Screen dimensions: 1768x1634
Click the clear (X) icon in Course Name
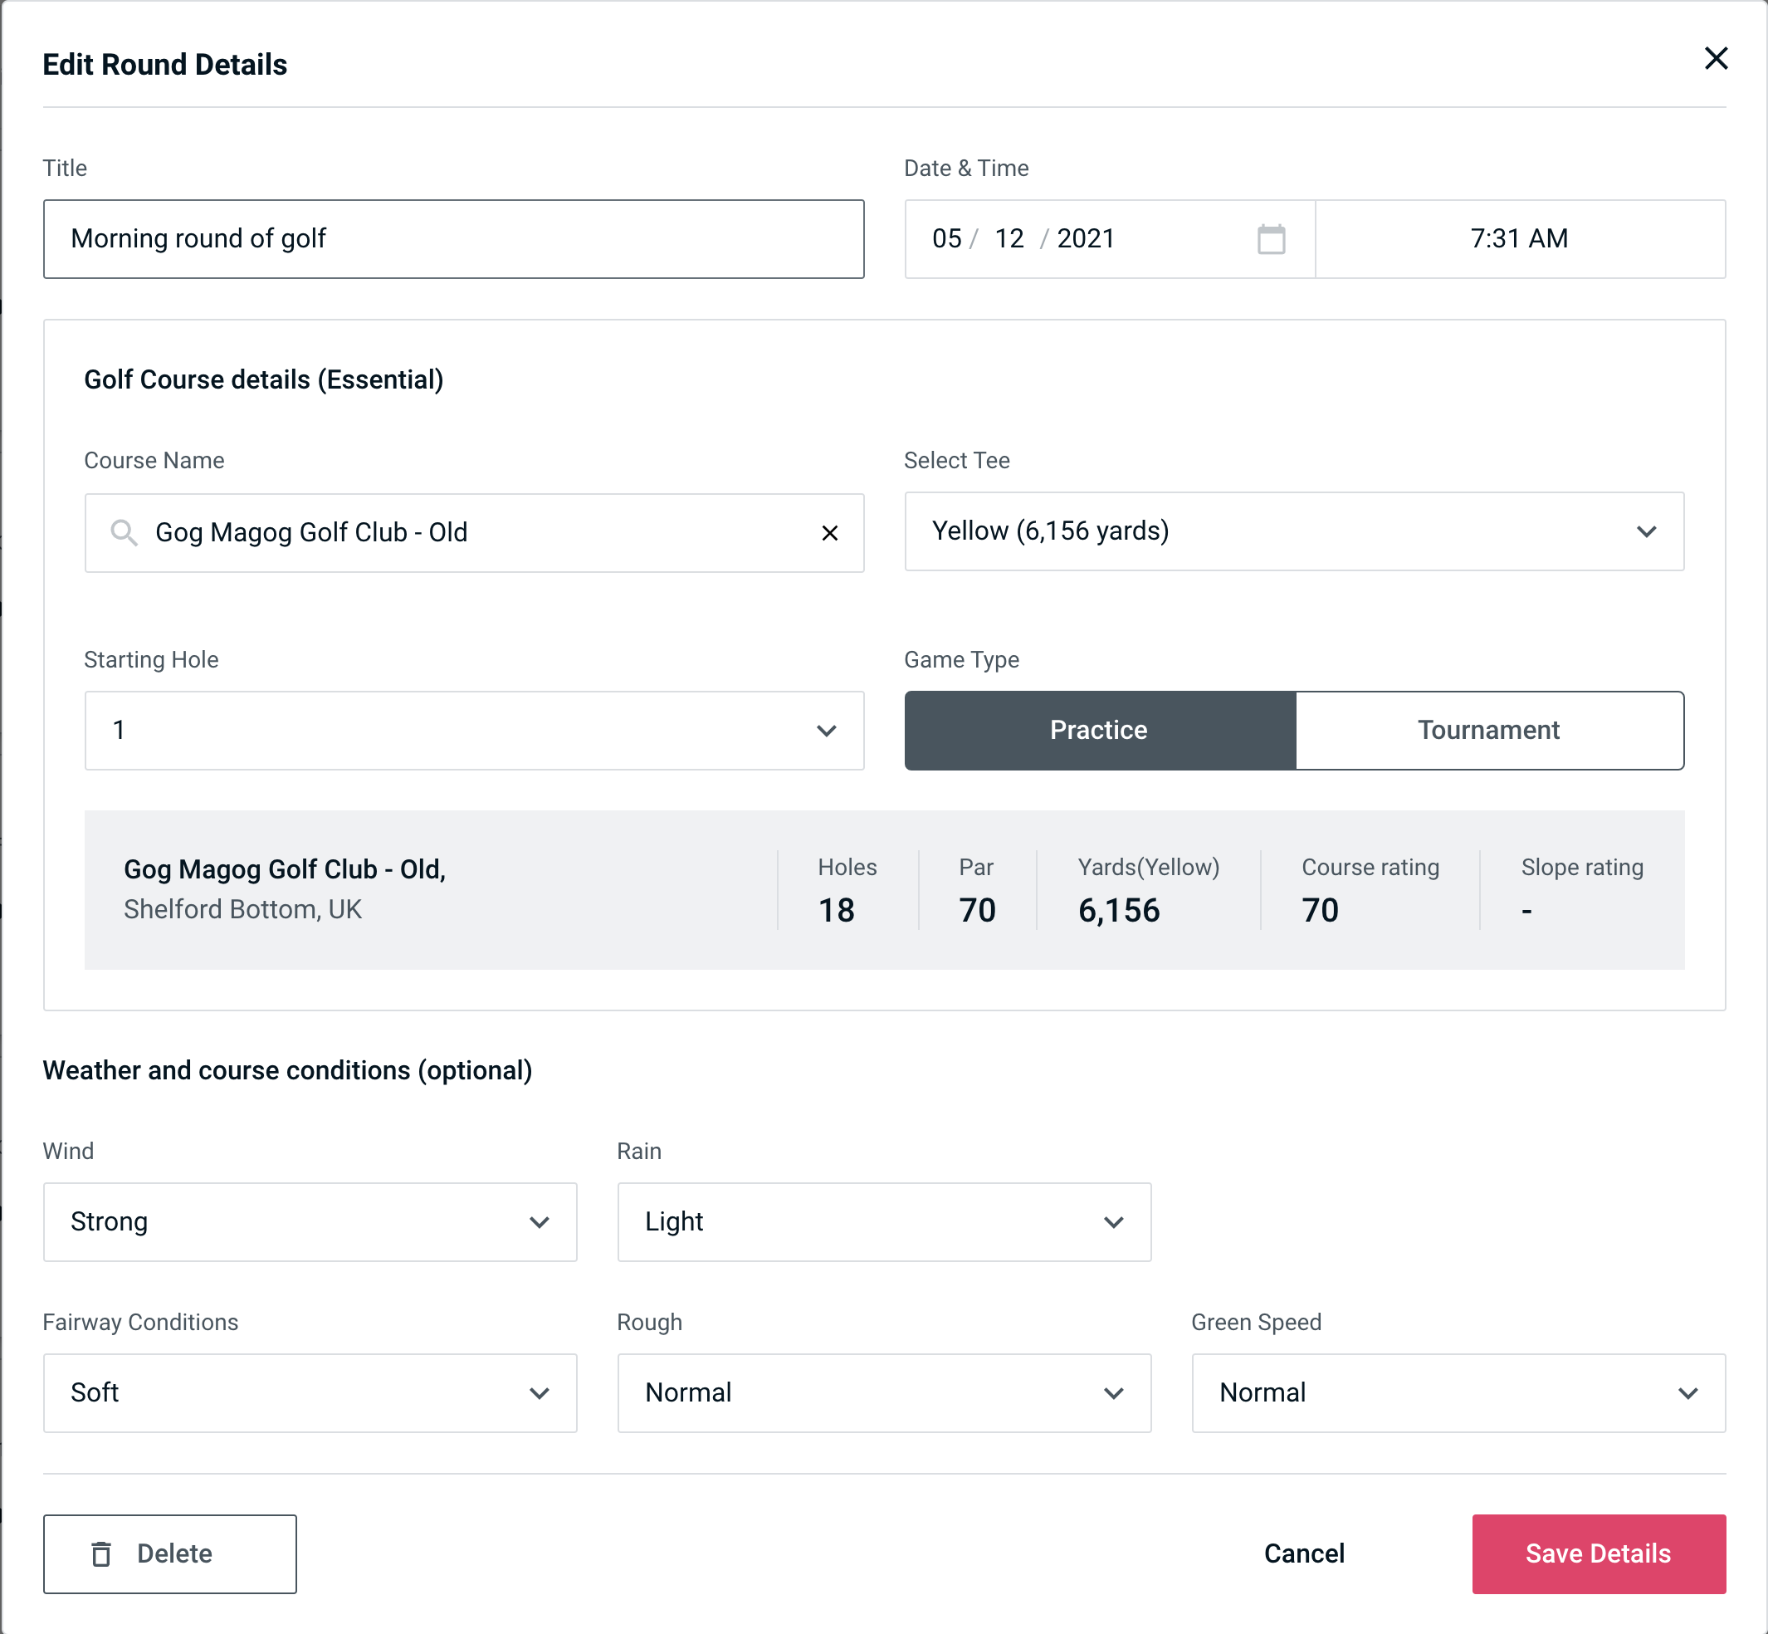pos(828,533)
